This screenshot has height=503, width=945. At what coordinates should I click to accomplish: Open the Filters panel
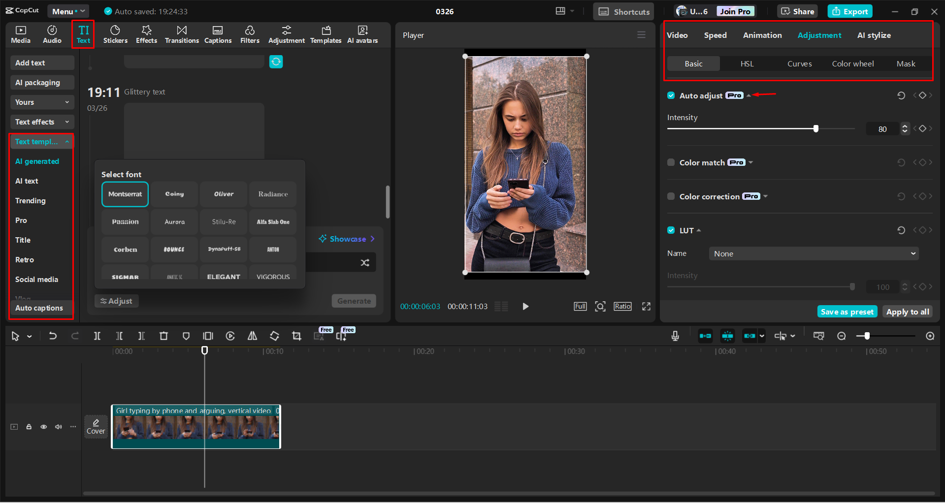coord(250,34)
